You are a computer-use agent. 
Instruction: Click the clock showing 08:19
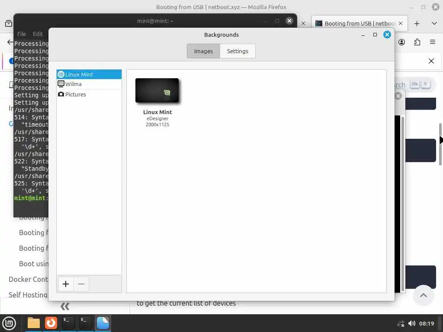[427, 323]
